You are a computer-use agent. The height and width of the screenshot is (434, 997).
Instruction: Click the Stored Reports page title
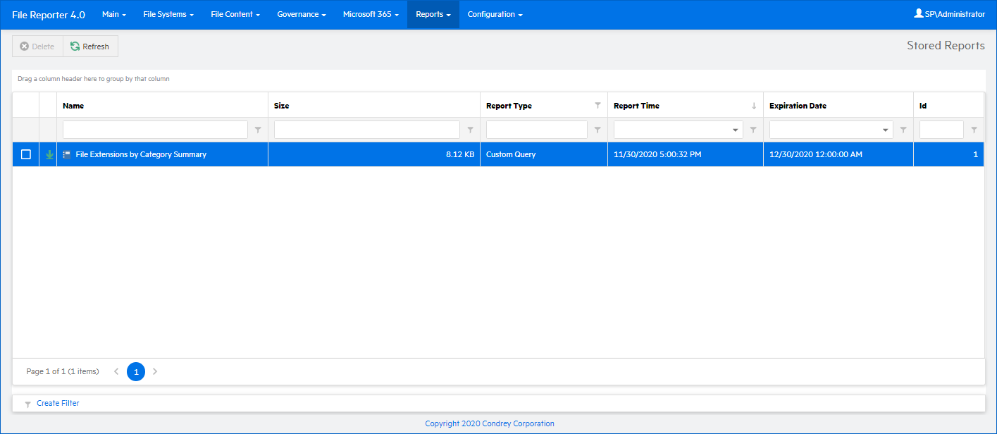[946, 46]
